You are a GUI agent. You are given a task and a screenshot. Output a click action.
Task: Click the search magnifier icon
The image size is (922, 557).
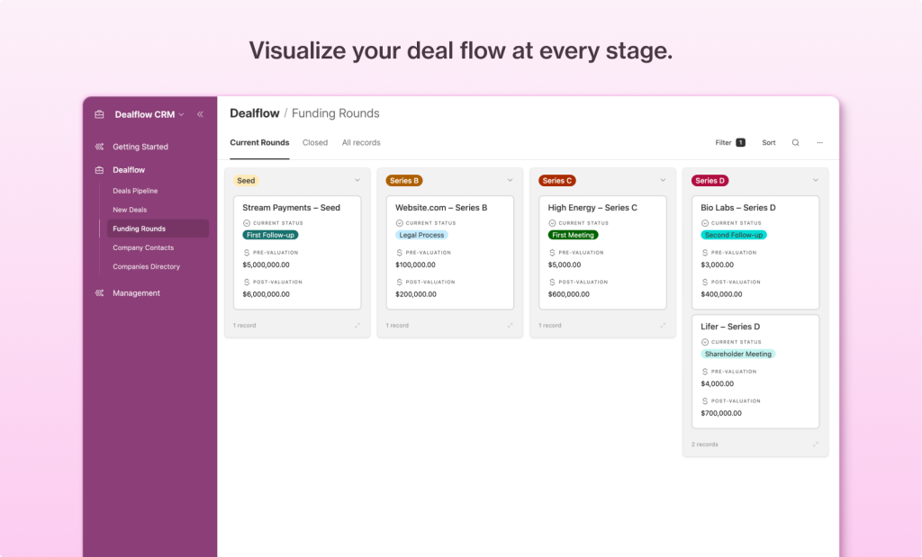point(796,142)
